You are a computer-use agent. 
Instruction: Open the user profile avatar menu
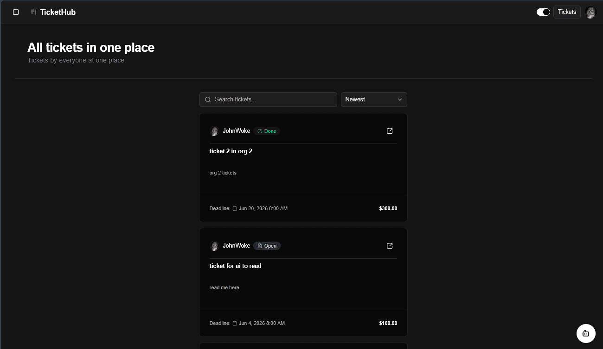[590, 12]
